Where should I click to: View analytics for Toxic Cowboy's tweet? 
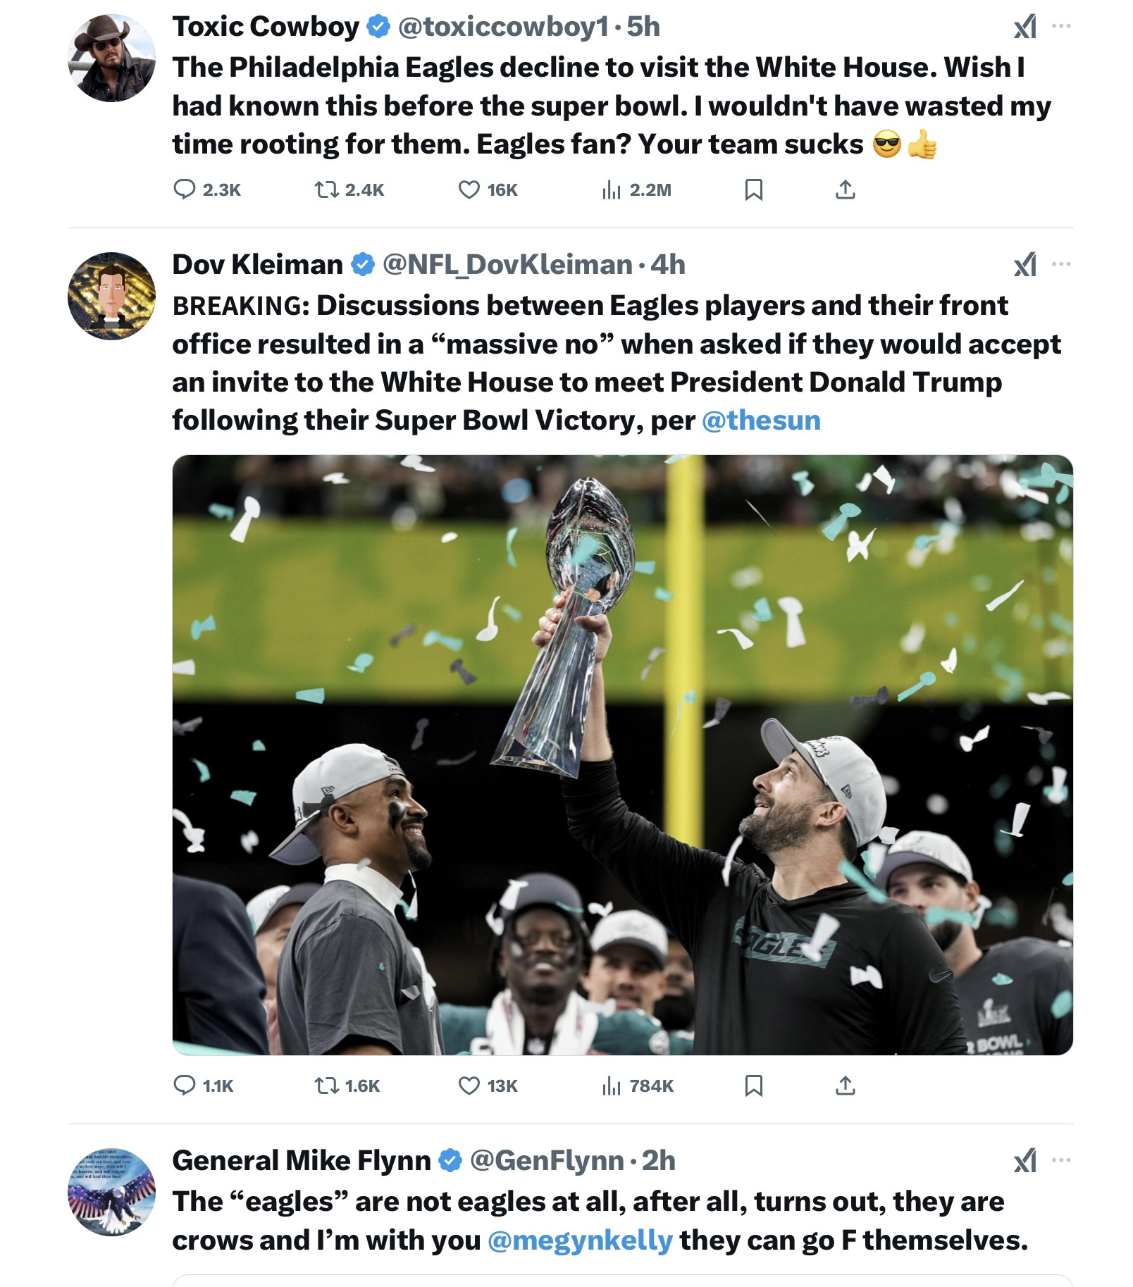611,189
